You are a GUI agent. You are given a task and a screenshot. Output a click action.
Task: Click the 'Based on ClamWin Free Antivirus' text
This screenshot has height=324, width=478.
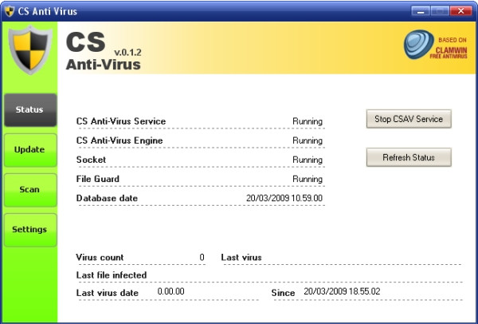449,48
